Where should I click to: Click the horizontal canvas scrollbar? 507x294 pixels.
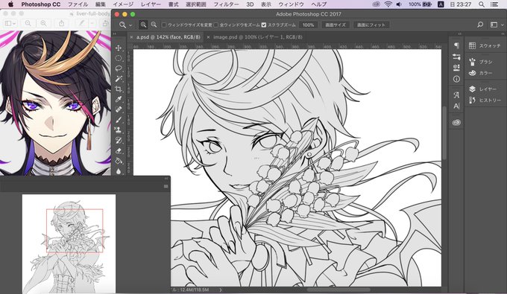[x=338, y=290]
